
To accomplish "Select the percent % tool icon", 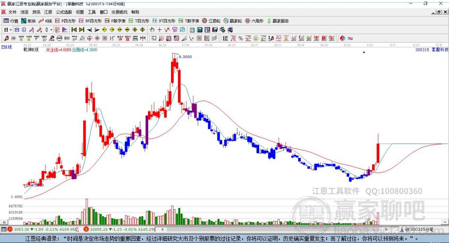I will (241, 39).
